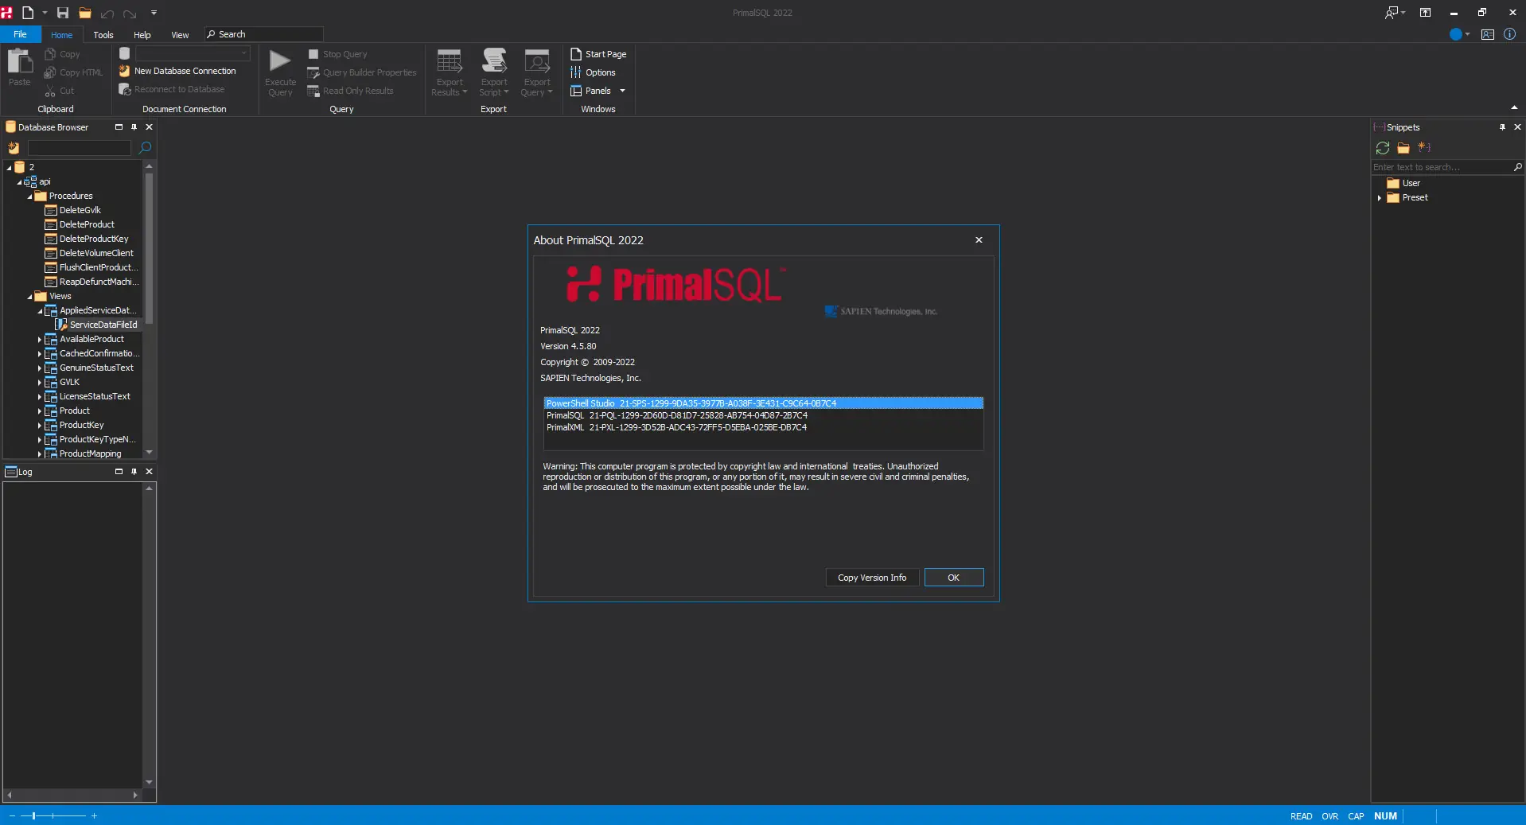The height and width of the screenshot is (825, 1526).
Task: Collapse the Procedures folder
Action: 29,197
